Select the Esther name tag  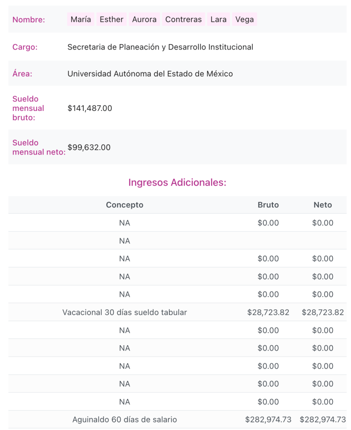(x=111, y=19)
